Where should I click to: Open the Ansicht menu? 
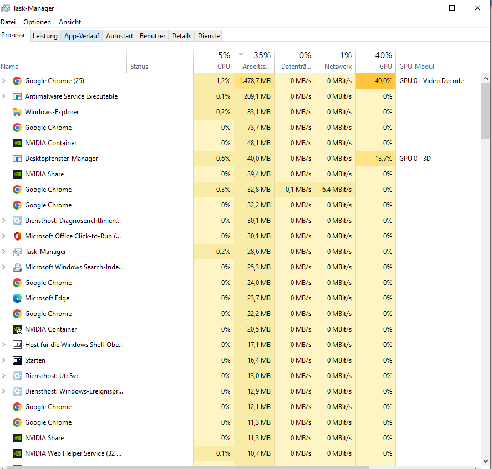[69, 22]
